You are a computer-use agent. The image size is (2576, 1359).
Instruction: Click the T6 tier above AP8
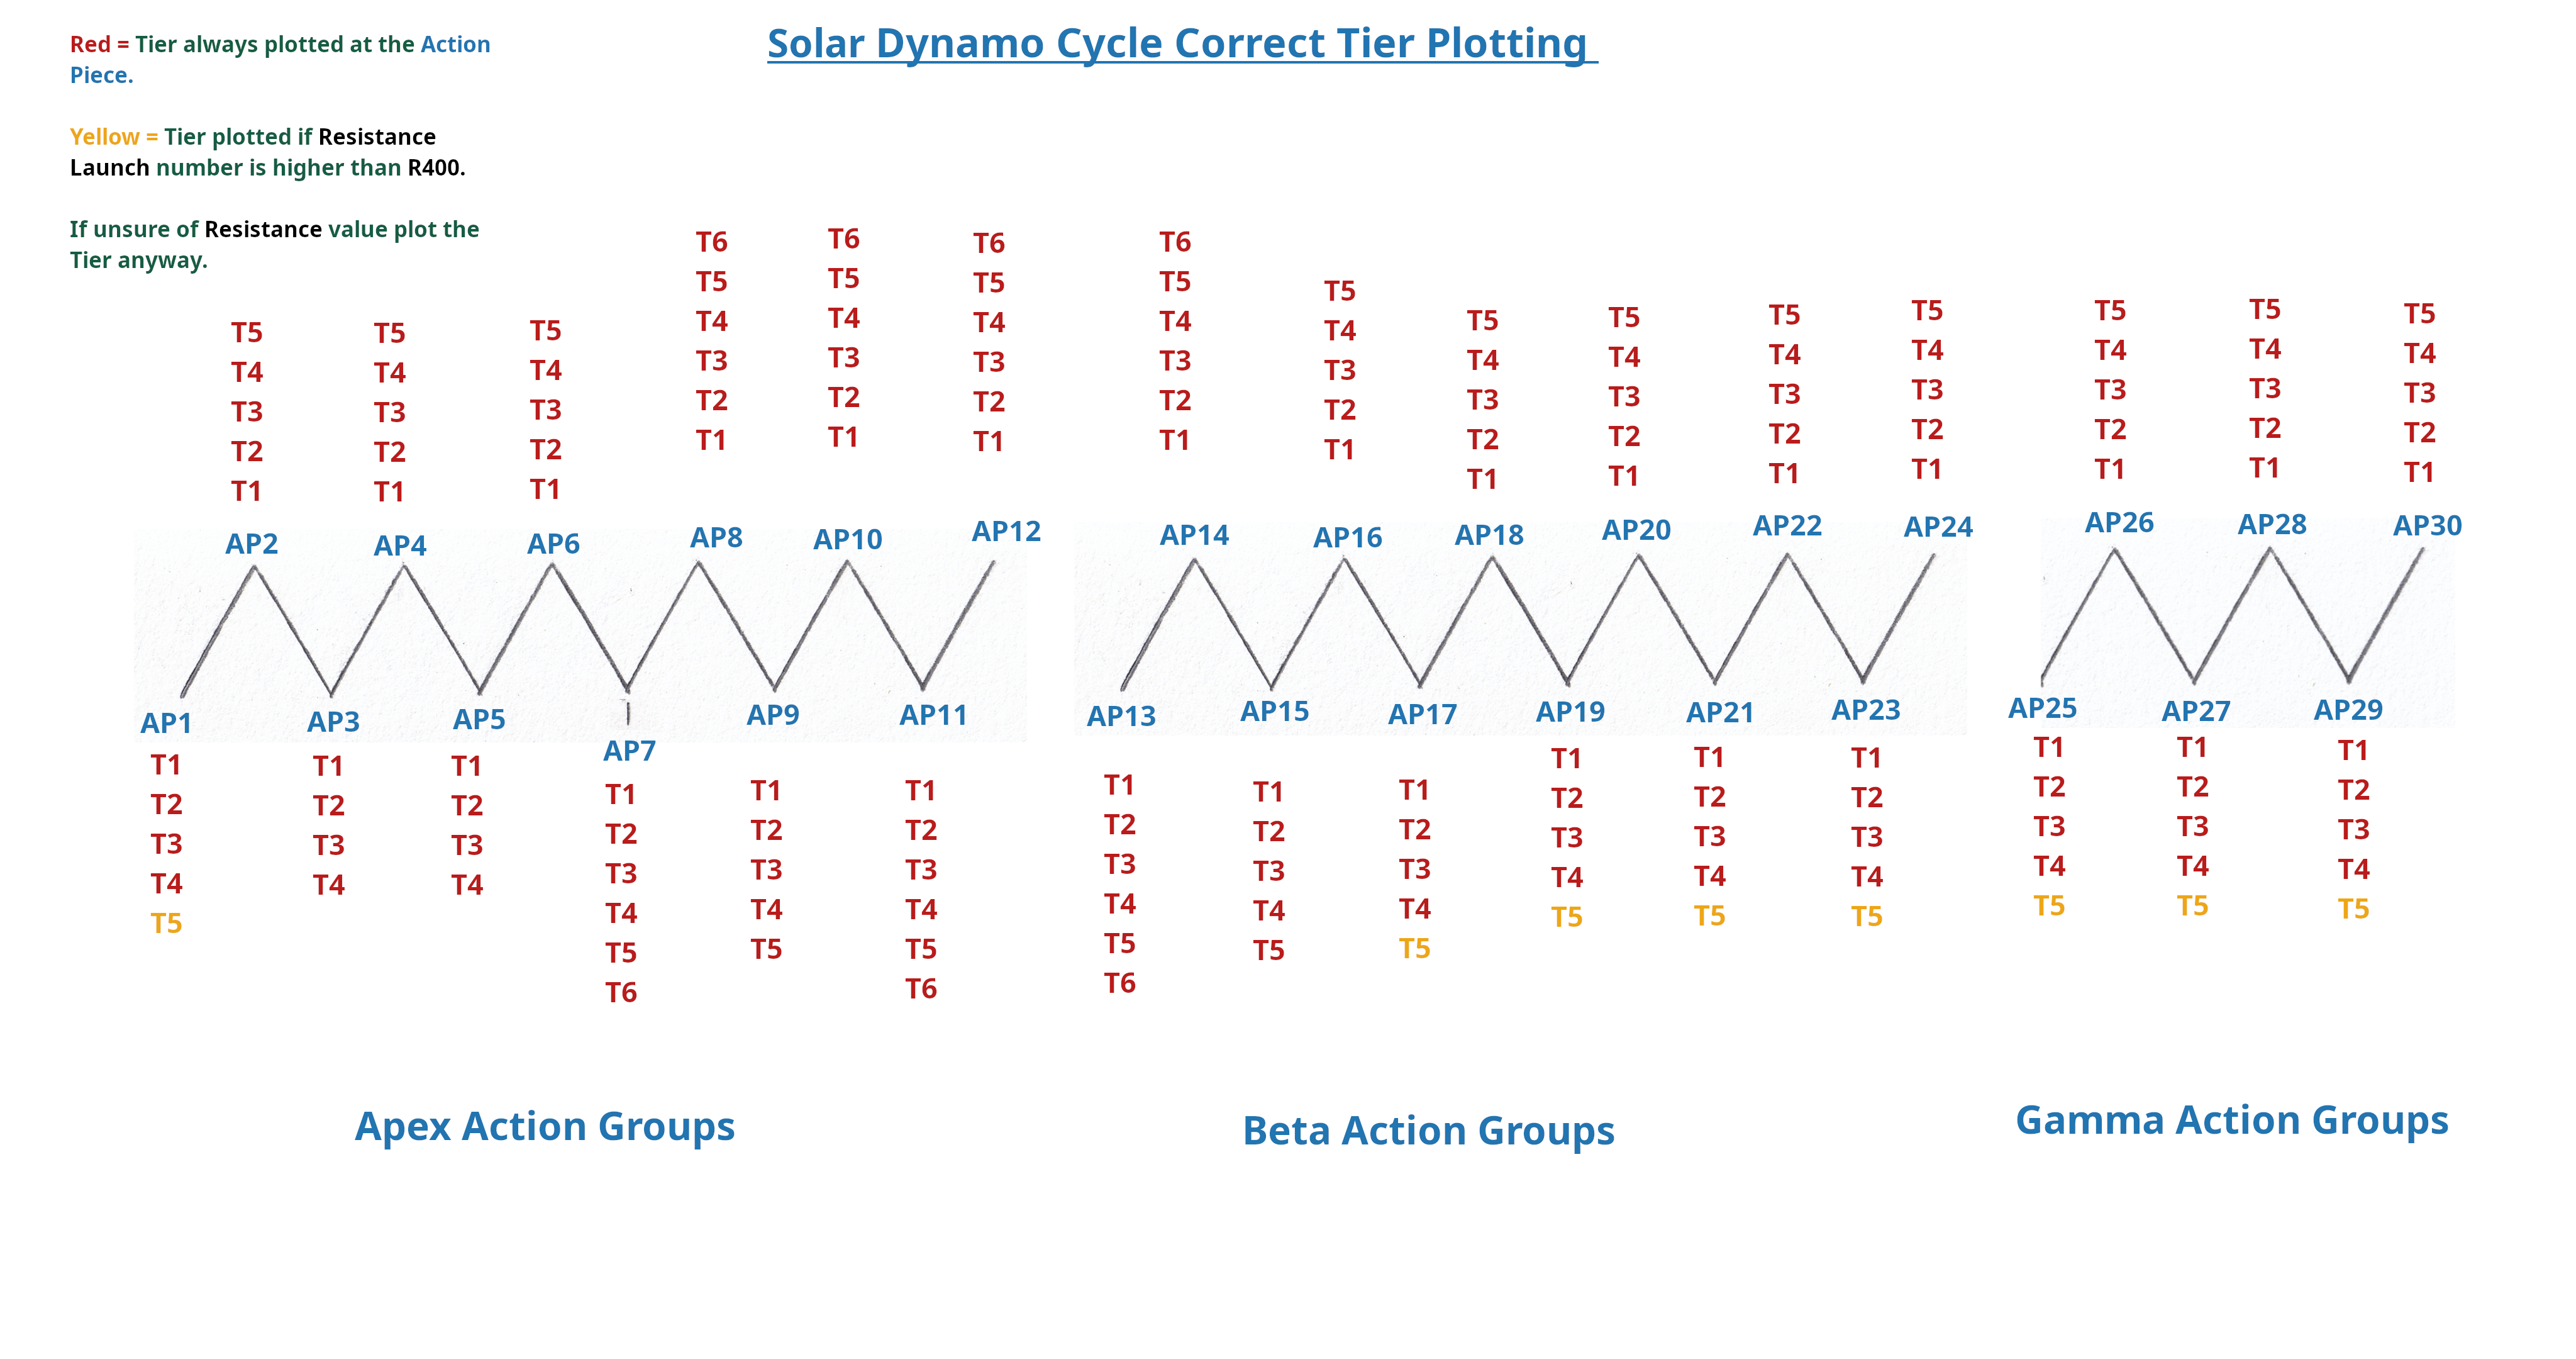[712, 241]
